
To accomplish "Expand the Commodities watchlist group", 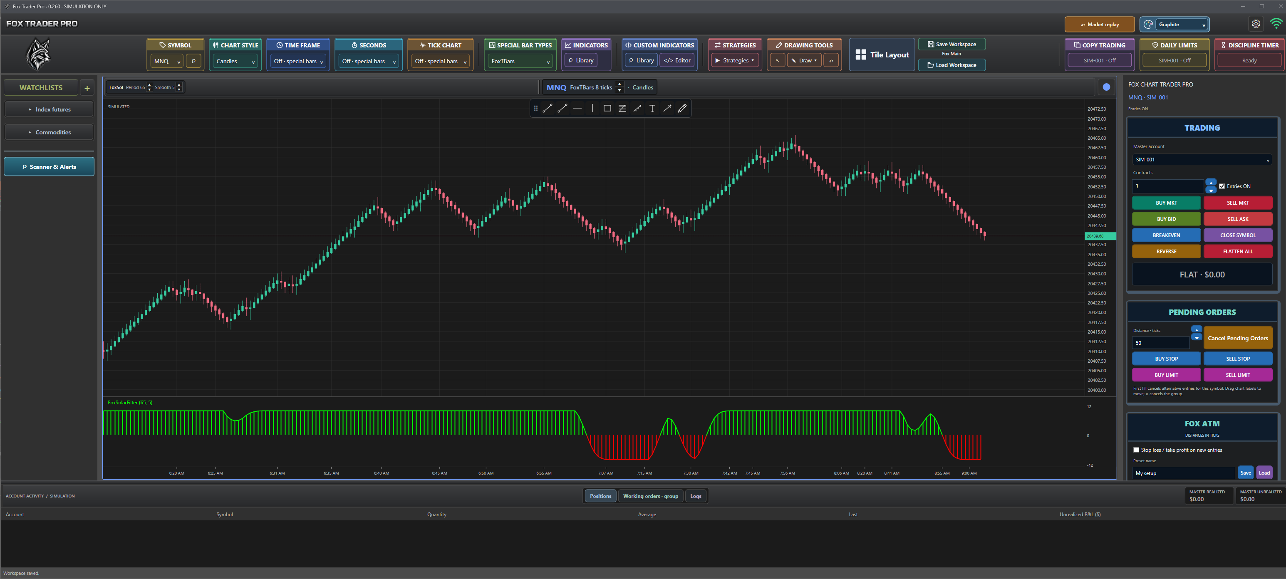I will click(x=49, y=132).
